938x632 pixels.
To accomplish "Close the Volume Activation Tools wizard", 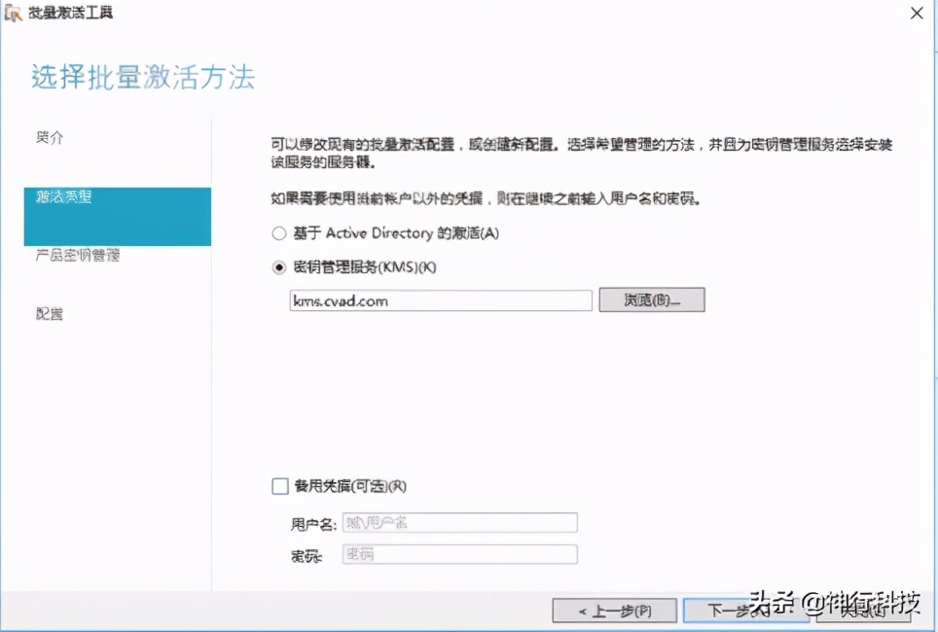I will click(918, 13).
